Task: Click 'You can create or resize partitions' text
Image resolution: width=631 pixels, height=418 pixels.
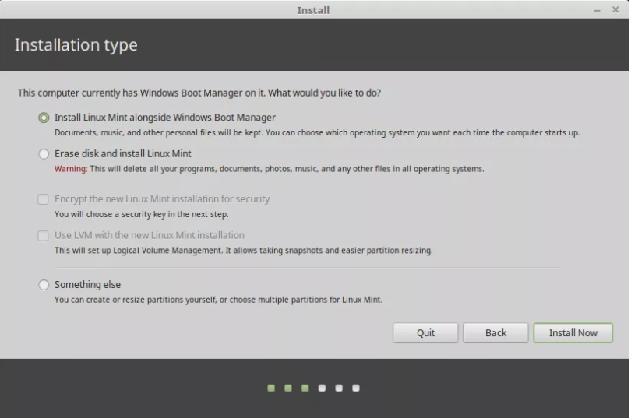Action: 219,300
